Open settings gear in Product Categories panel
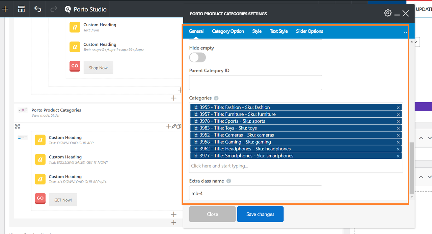 [x=388, y=13]
